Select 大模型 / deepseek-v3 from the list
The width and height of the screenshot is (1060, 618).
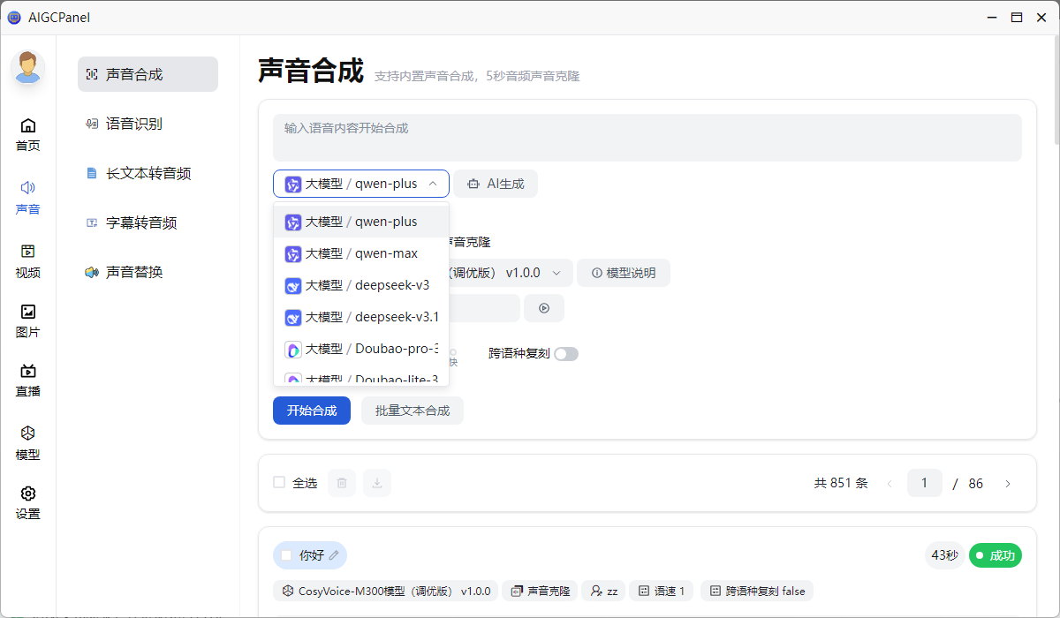(361, 285)
